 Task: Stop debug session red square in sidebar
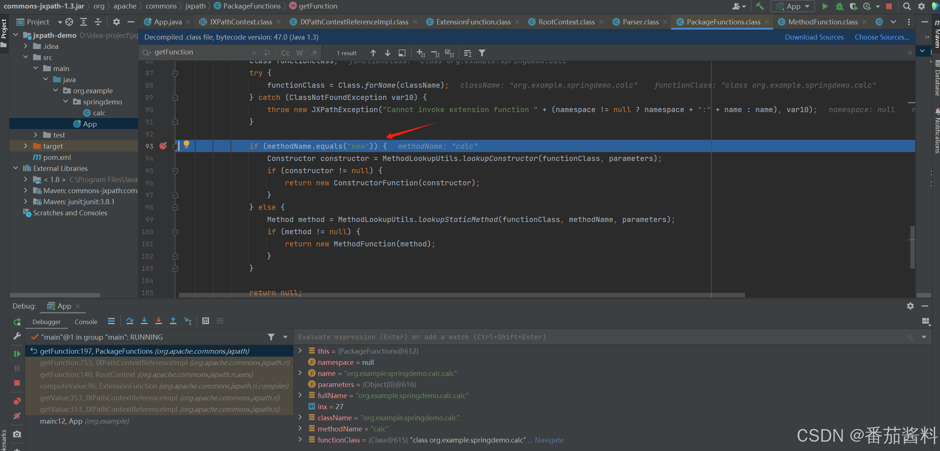(x=17, y=383)
